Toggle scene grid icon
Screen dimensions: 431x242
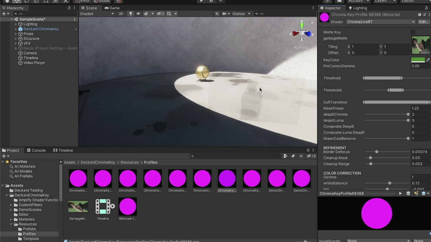tap(169, 14)
